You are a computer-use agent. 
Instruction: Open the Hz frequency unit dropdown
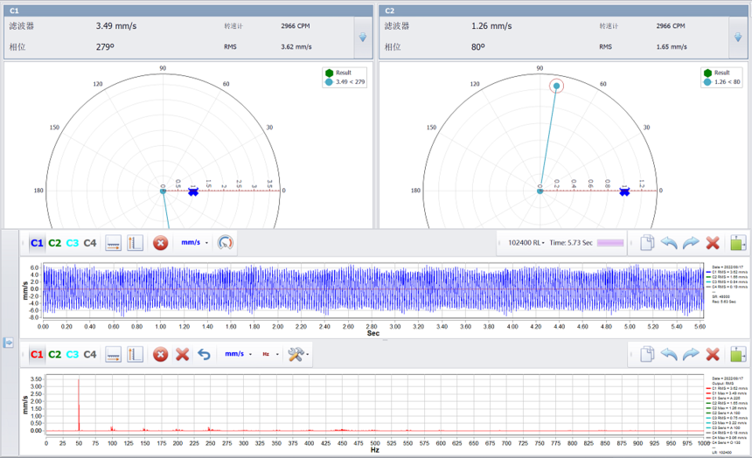click(270, 354)
